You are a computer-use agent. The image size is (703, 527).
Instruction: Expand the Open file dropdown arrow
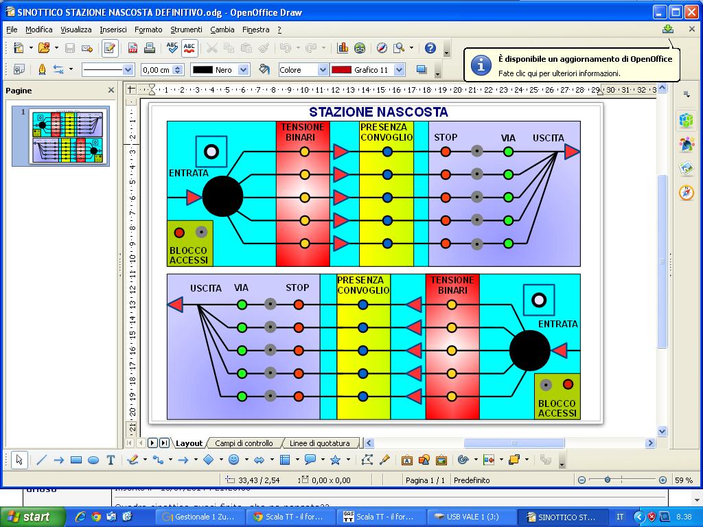56,48
